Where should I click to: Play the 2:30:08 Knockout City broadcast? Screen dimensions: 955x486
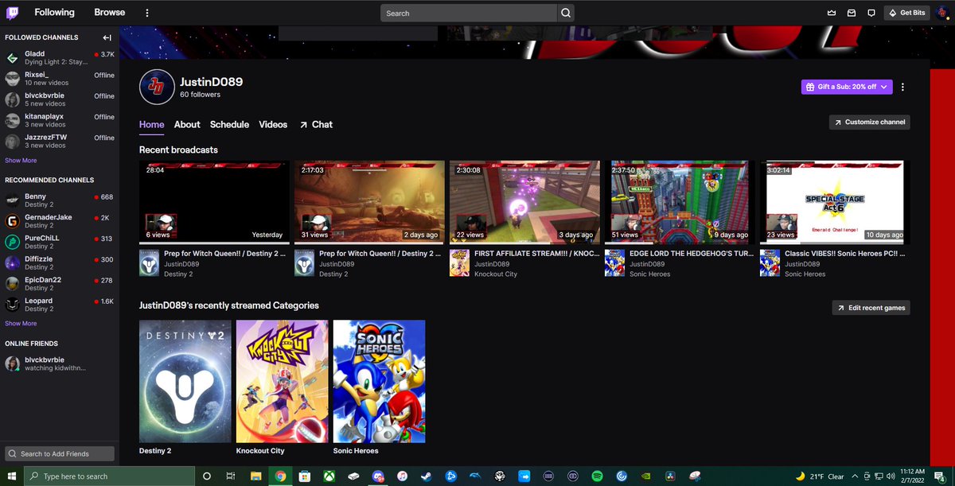point(524,201)
